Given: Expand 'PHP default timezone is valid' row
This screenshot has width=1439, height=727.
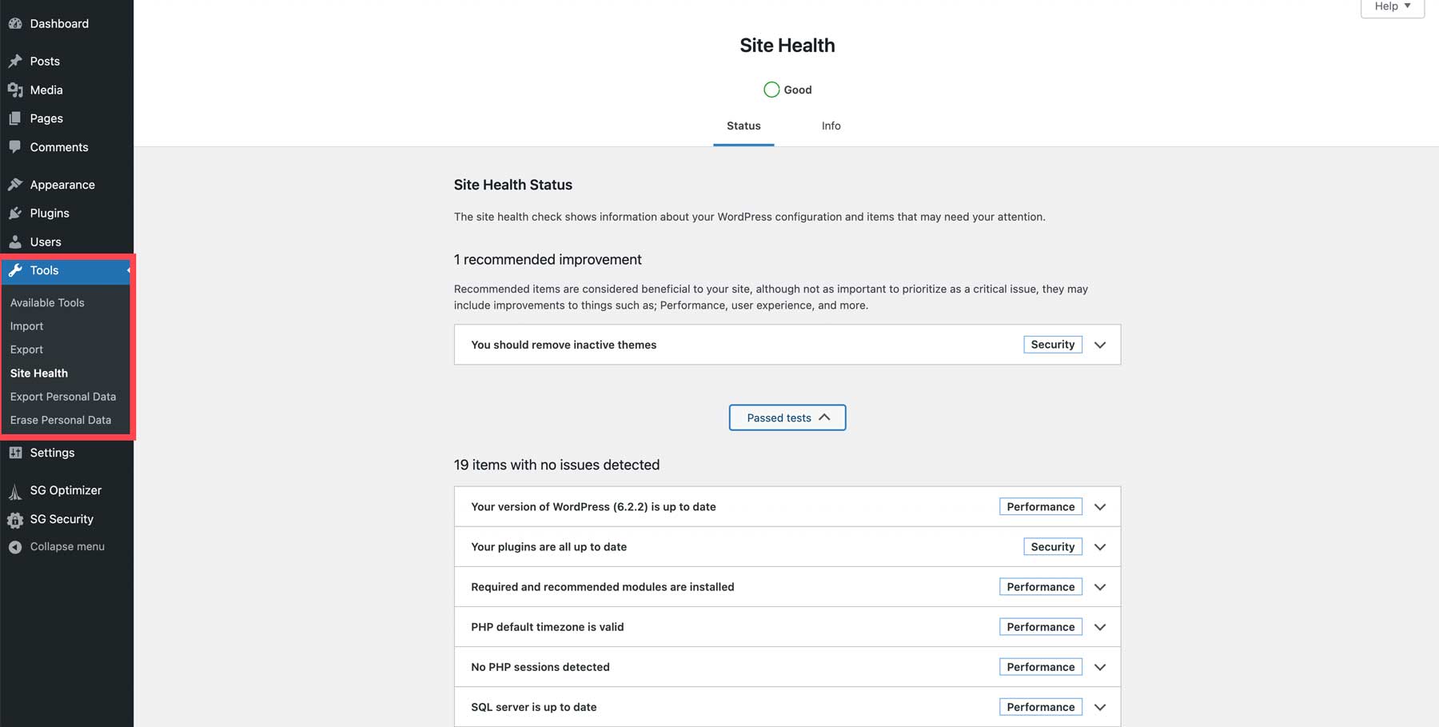Looking at the screenshot, I should [1100, 627].
